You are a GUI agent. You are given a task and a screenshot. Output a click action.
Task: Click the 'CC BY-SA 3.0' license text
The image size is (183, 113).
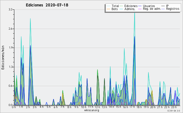pyautogui.click(x=174, y=111)
